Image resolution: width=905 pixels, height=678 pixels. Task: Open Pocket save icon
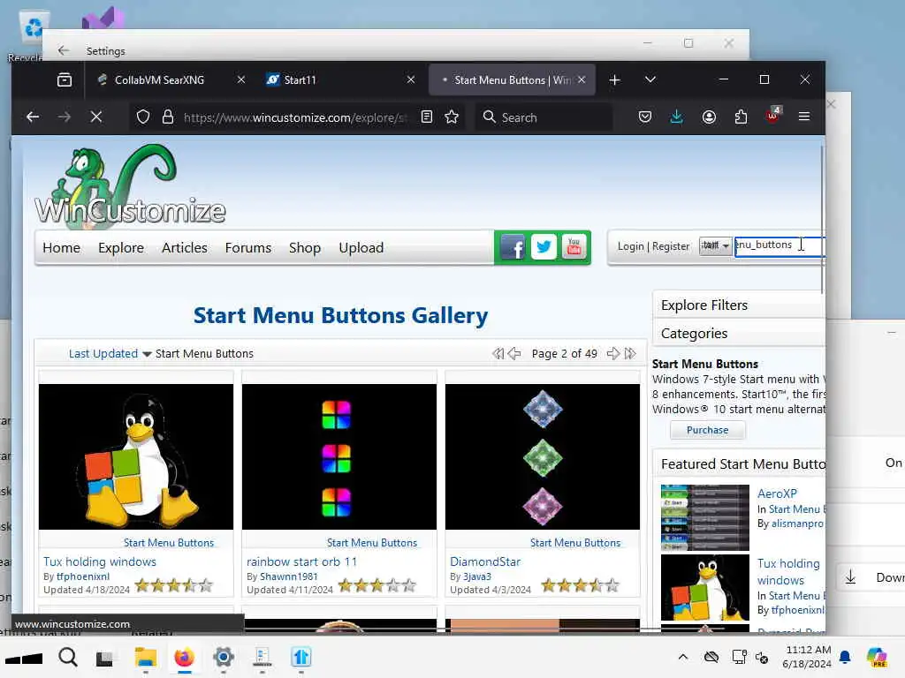[645, 117]
